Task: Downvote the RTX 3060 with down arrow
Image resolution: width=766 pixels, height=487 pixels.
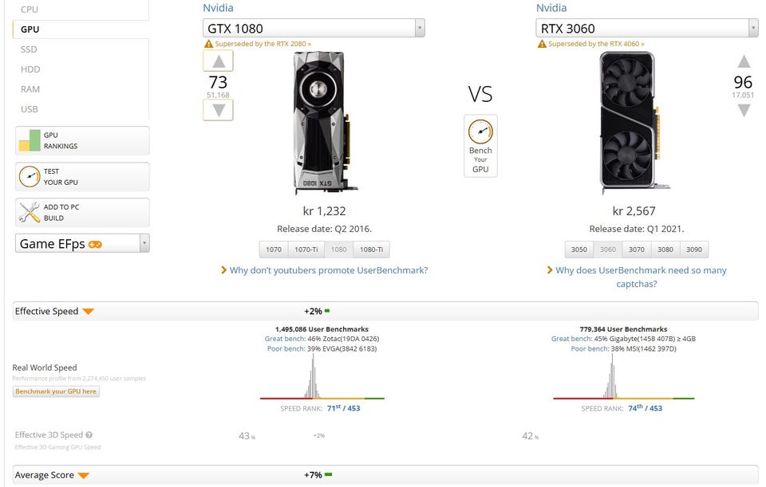Action: tap(743, 110)
